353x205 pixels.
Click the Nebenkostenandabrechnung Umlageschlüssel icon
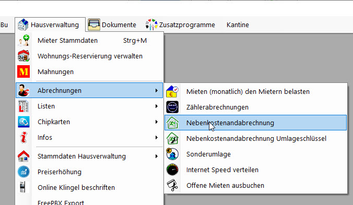(x=172, y=138)
